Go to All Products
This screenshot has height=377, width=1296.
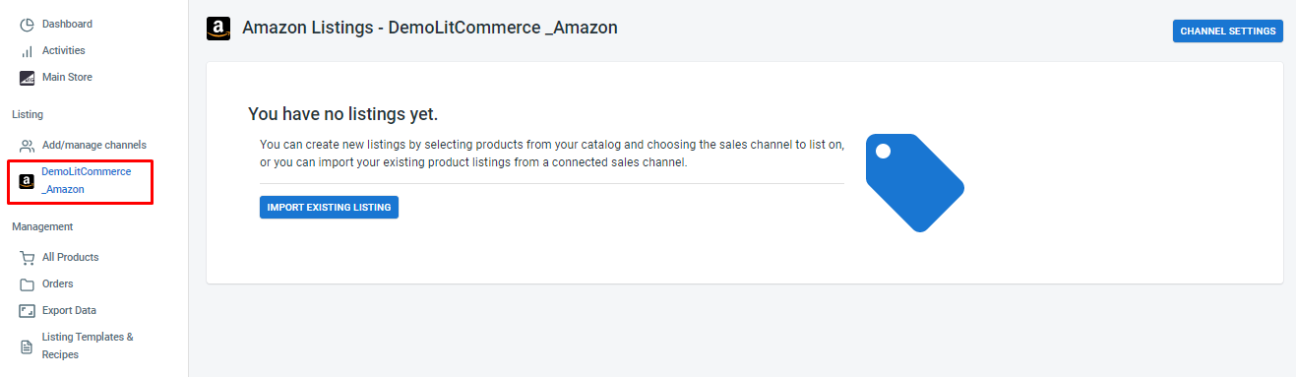pos(71,257)
